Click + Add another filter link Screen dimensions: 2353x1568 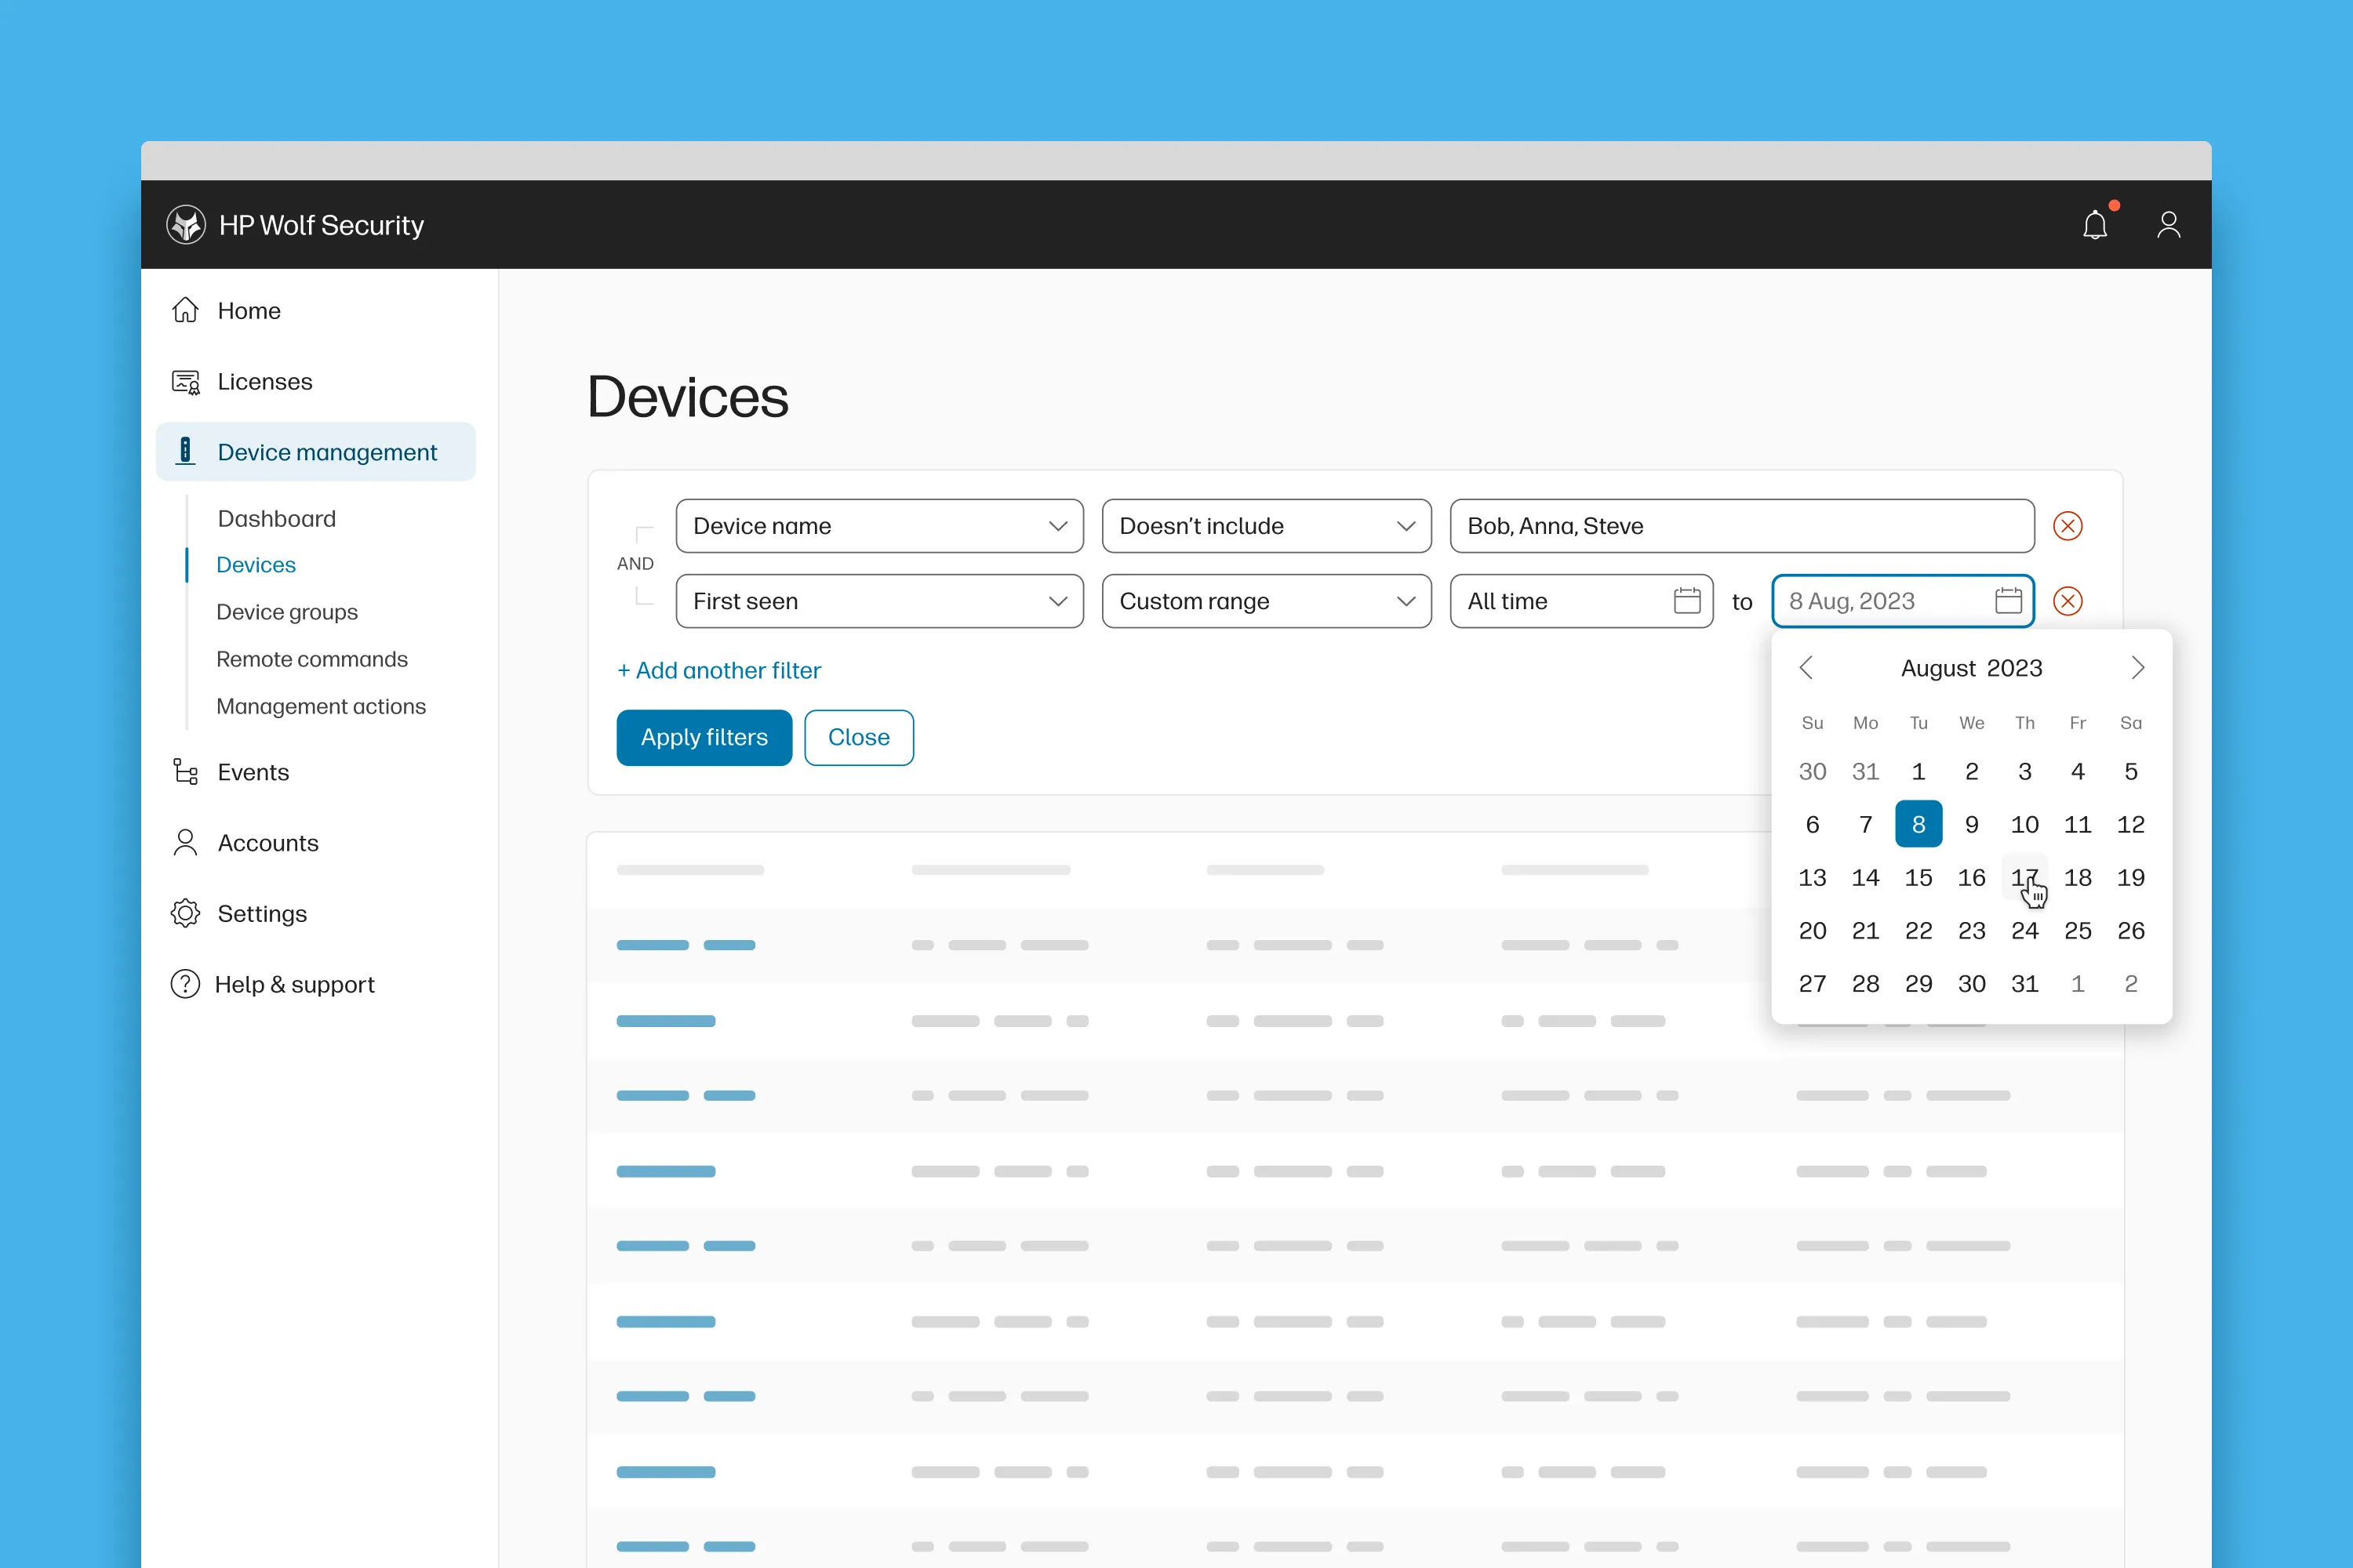pos(718,670)
